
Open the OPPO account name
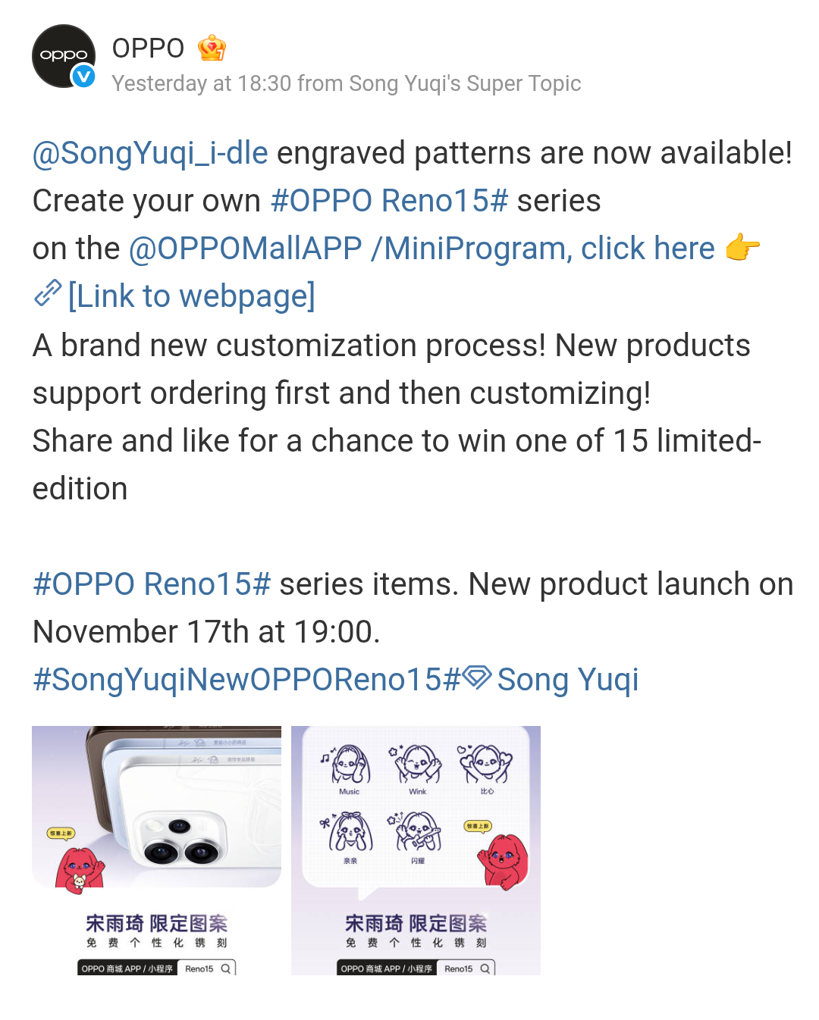pyautogui.click(x=148, y=48)
